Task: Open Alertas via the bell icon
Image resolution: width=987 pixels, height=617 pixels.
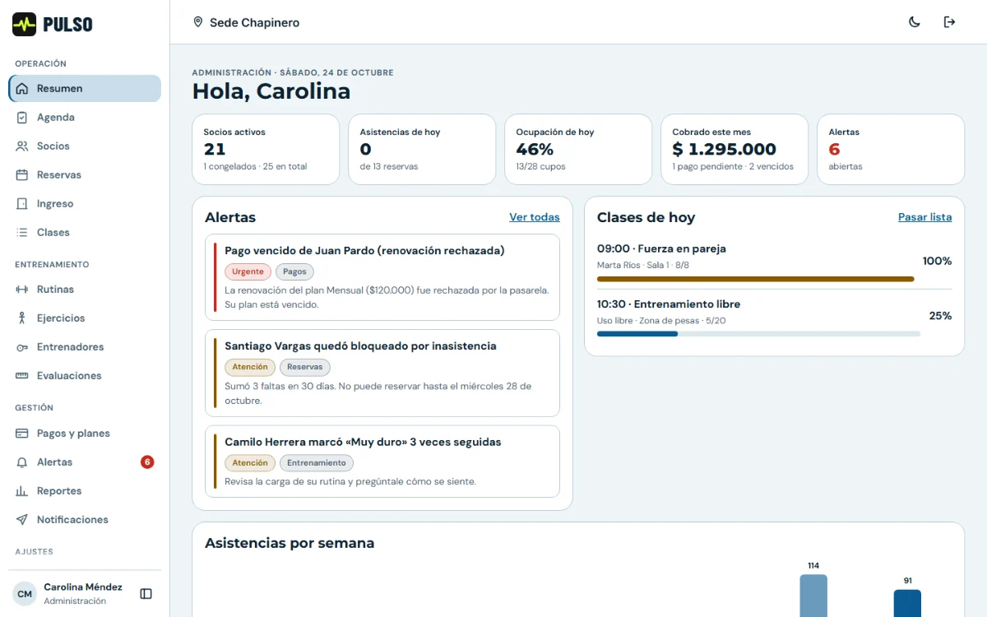Action: click(22, 462)
